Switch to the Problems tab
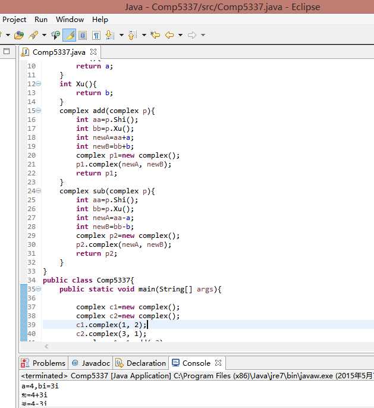The height and width of the screenshot is (408, 374). (43, 363)
